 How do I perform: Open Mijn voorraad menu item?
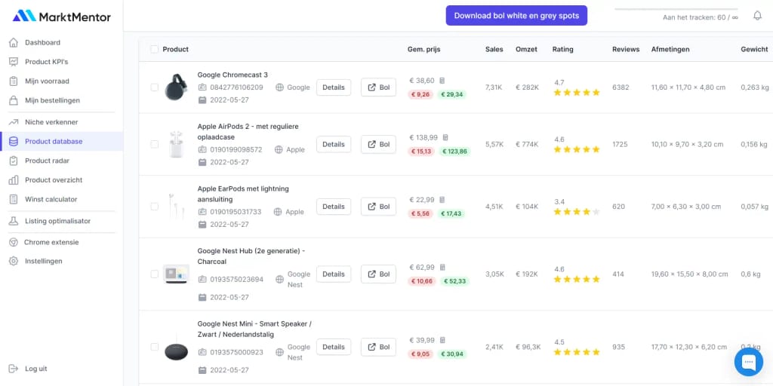(48, 81)
